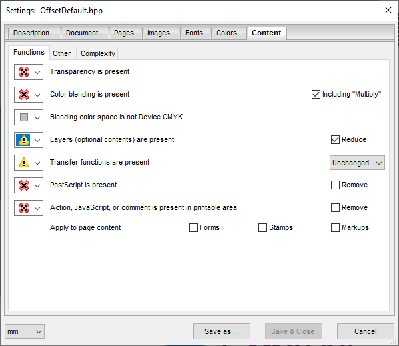The height and width of the screenshot is (346, 399).
Task: Click the Save as... button
Action: click(x=221, y=331)
